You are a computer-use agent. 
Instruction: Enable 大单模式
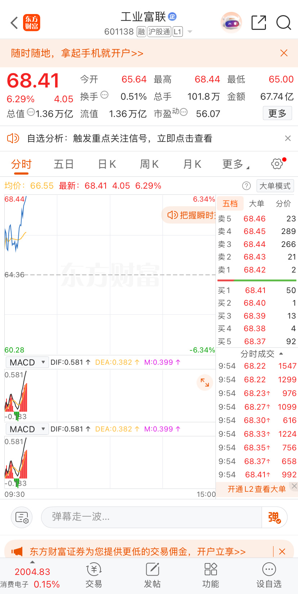coord(275,186)
